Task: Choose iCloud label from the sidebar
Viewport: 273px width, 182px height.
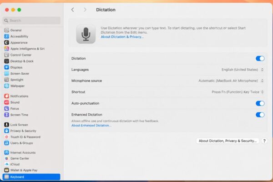Action: 15,164
